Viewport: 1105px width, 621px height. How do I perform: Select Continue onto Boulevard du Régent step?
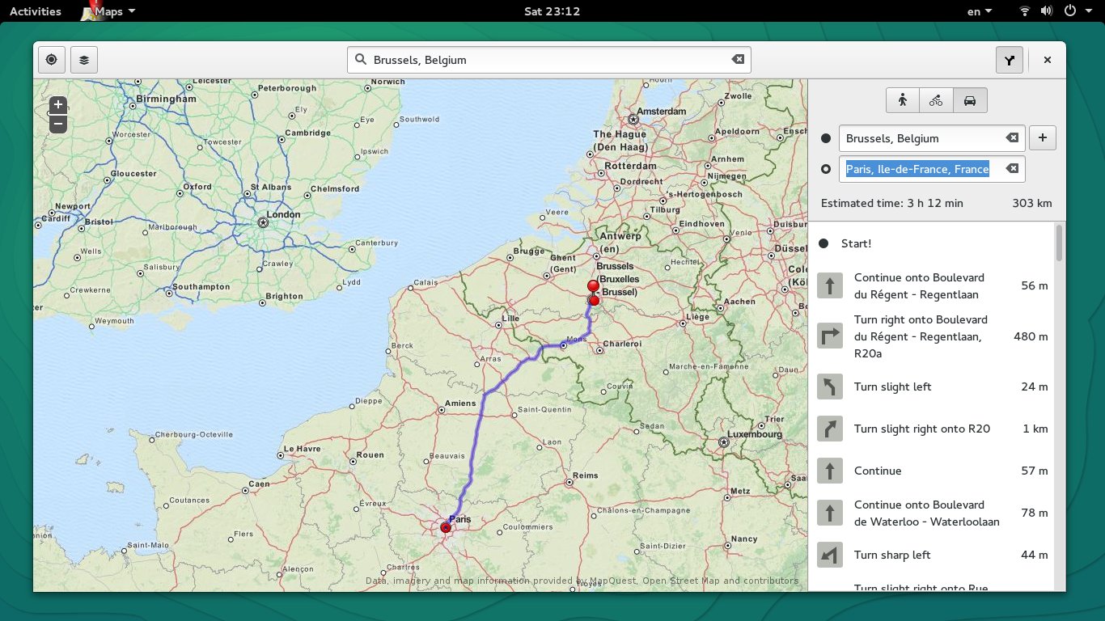[931, 285]
